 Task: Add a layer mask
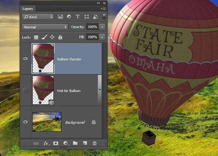click(56, 143)
